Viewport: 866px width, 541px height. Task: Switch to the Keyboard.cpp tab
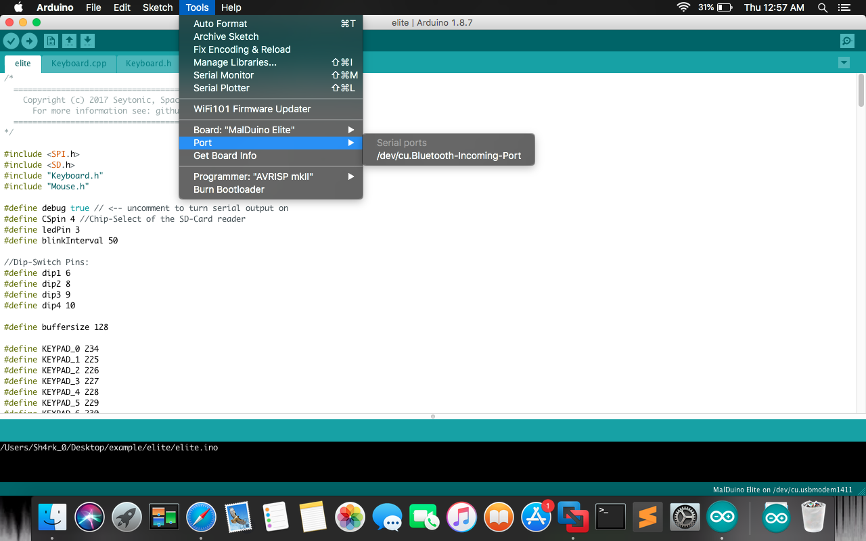tap(78, 63)
